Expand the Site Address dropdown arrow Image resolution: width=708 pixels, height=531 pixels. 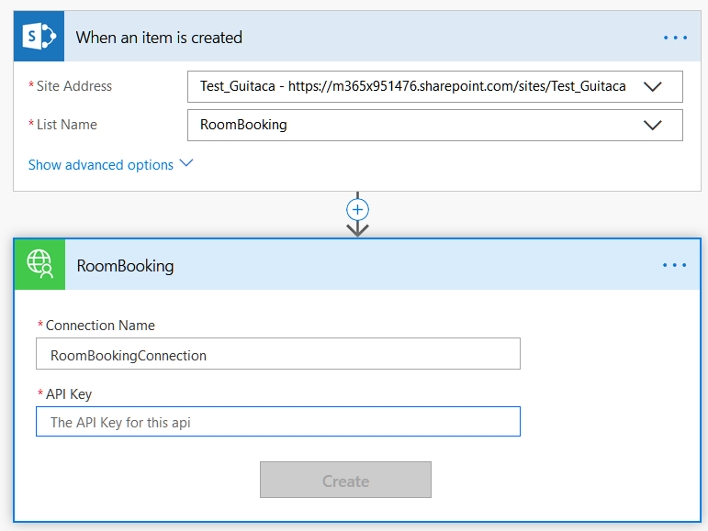[x=653, y=86]
